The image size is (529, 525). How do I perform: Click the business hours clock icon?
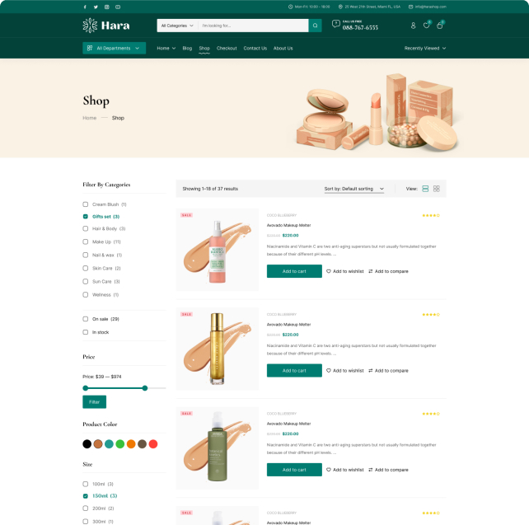click(x=291, y=7)
